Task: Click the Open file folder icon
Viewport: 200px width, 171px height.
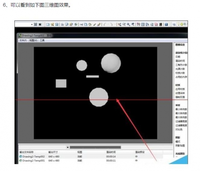Action: click(x=52, y=24)
